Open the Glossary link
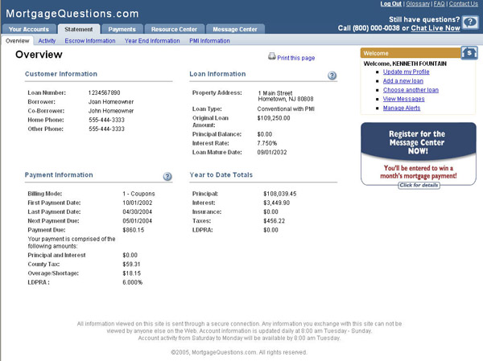483x361 pixels. [418, 4]
